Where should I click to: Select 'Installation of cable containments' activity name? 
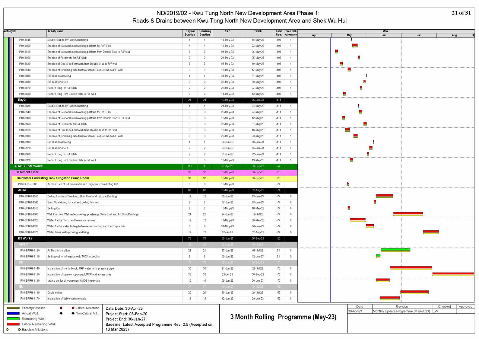[67, 299]
